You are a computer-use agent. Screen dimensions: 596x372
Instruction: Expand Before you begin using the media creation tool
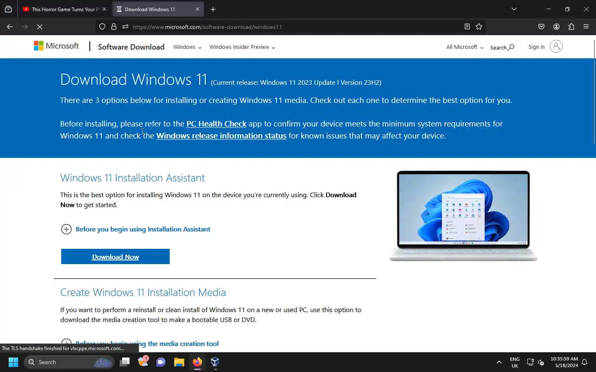coord(140,343)
